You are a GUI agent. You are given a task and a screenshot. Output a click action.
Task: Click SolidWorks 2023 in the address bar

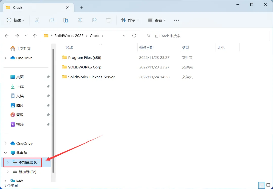point(69,36)
